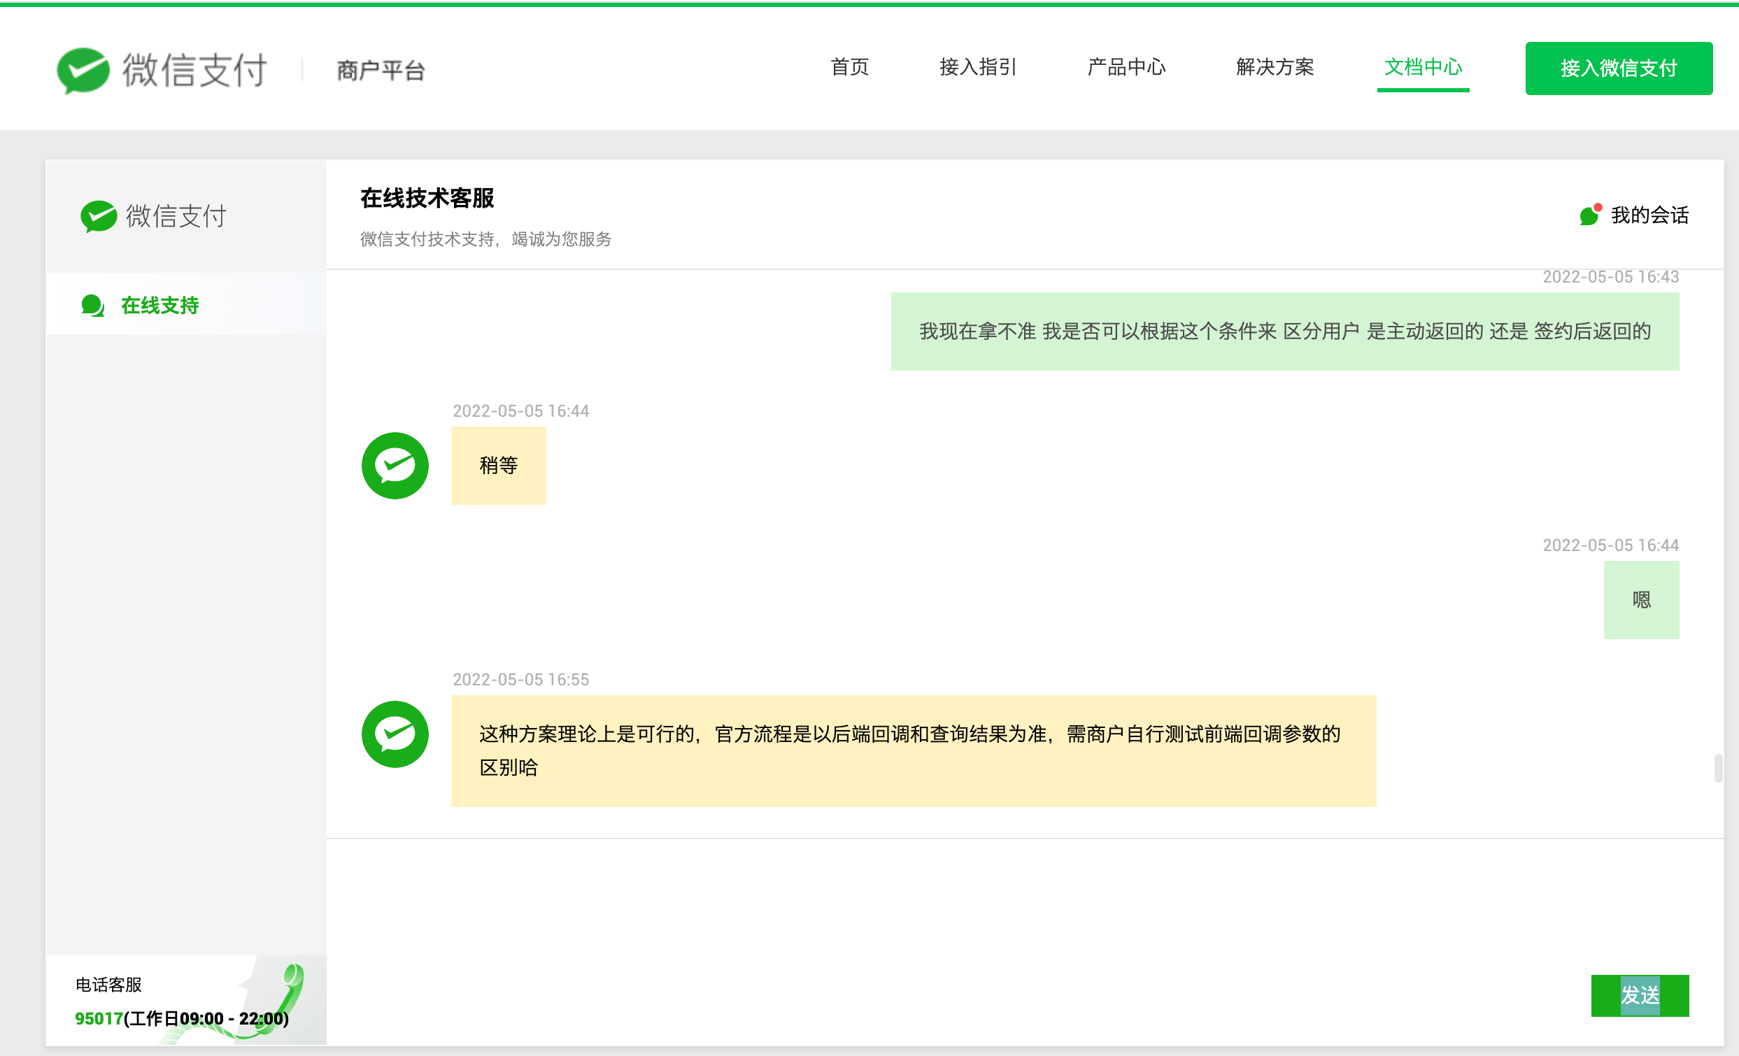Screen dimensions: 1739x1056
Task: Click the 我的会话 notification icon
Action: [1590, 215]
